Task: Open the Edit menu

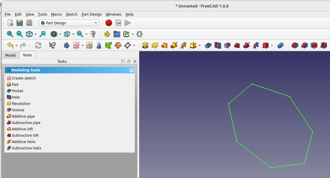Action: 18,14
